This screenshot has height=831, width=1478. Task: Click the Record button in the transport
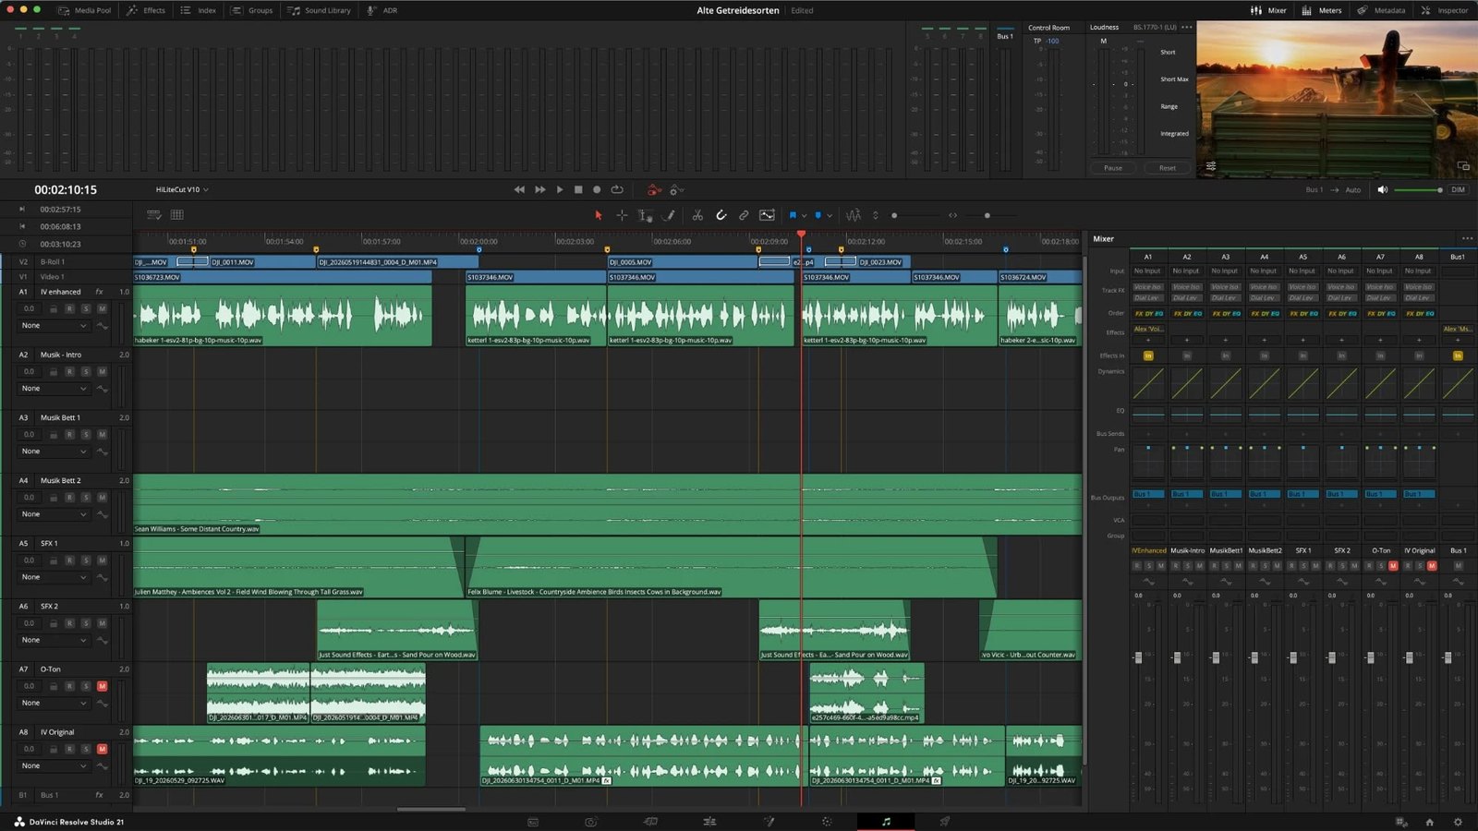click(x=597, y=189)
